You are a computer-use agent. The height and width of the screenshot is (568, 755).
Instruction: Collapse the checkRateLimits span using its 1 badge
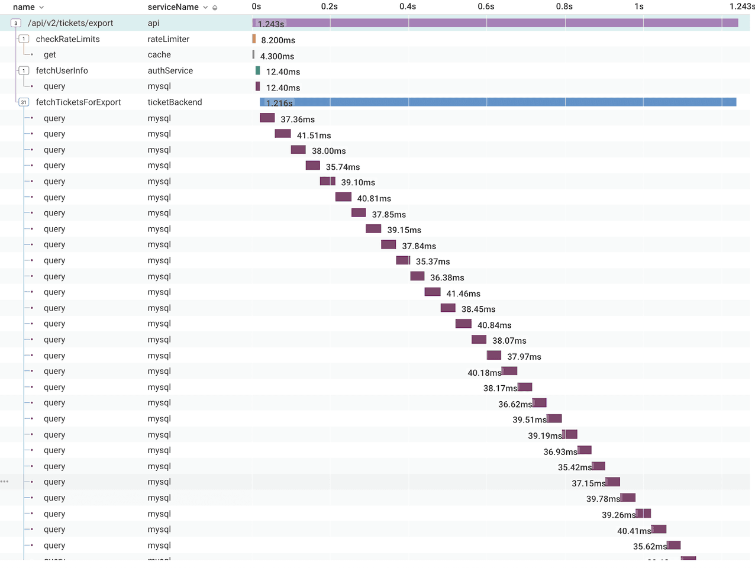click(x=24, y=38)
